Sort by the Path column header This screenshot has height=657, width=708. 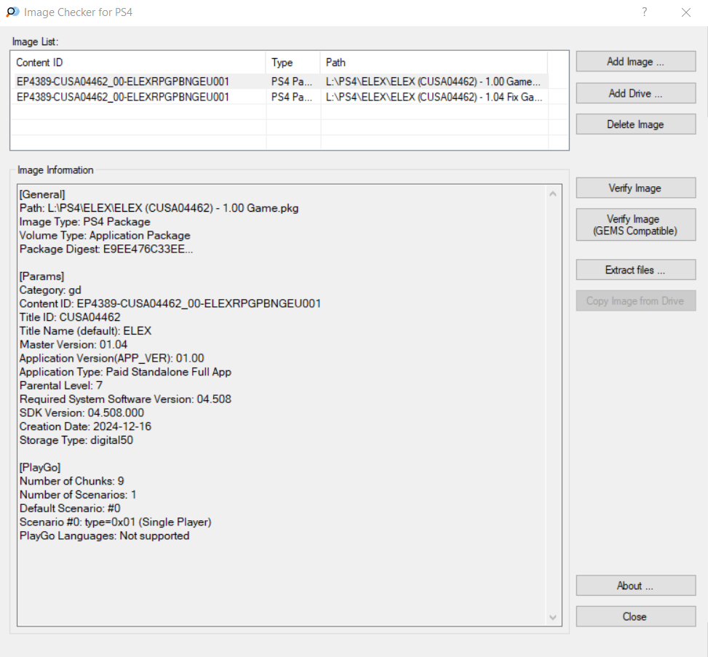(434, 63)
